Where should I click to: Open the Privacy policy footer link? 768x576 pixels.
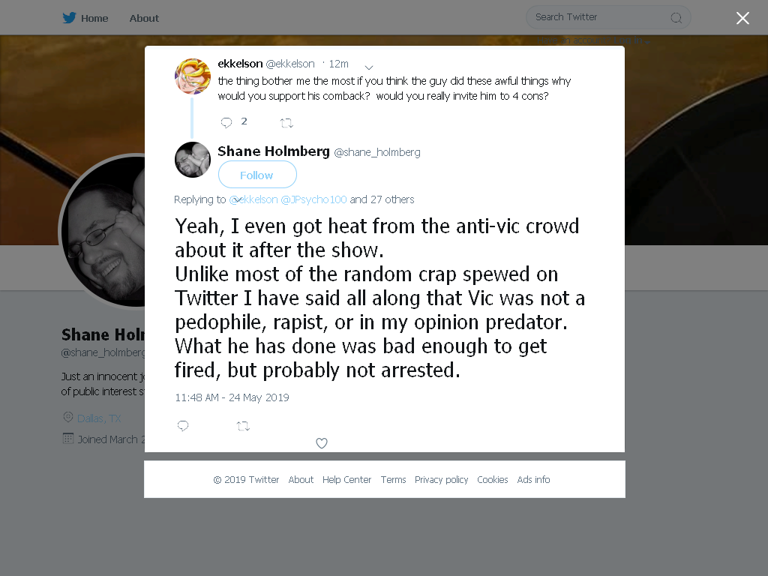pyautogui.click(x=441, y=479)
